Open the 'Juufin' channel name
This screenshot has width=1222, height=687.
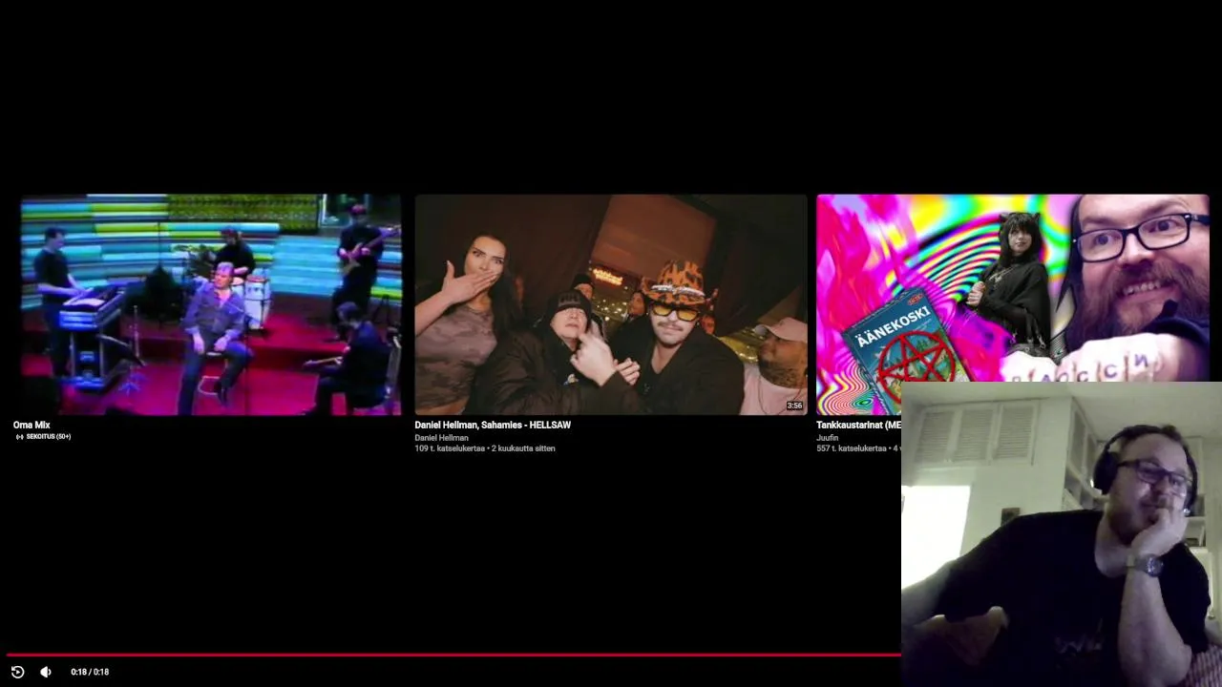[x=827, y=438]
